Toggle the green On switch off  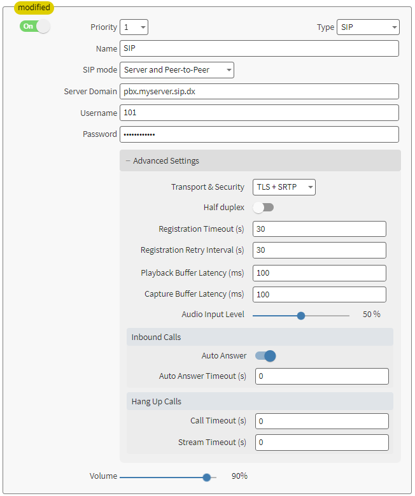coord(34,27)
